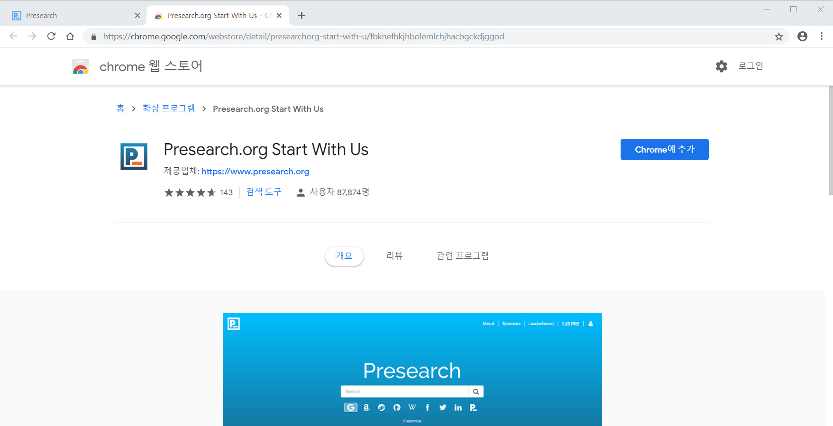Open the Chrome three-dot menu

[822, 36]
